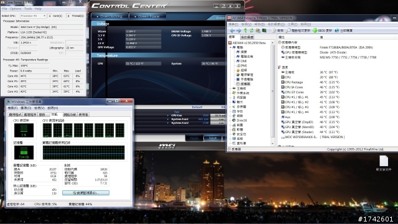
Task: Refresh the AIDA64 sensor page
Action: (251, 30)
